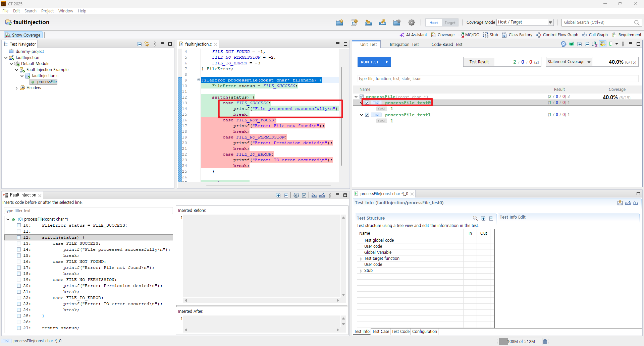Expand the Headers tree node

click(17, 88)
